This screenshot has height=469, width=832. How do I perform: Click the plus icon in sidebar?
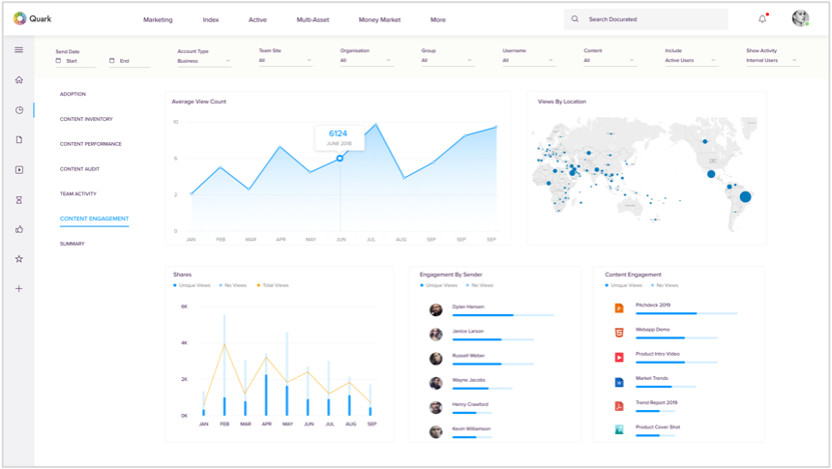point(19,288)
